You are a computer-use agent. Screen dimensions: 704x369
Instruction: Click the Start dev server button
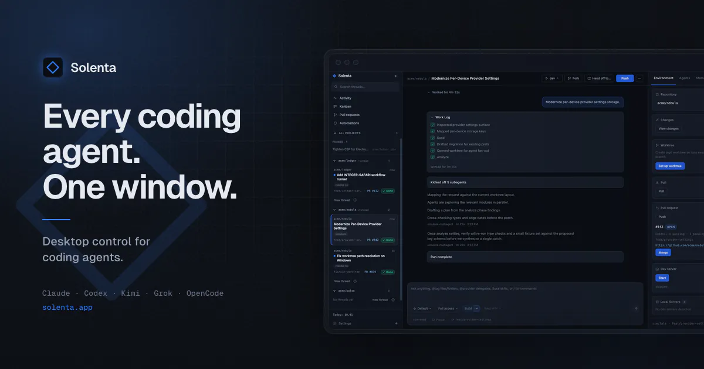pyautogui.click(x=662, y=278)
